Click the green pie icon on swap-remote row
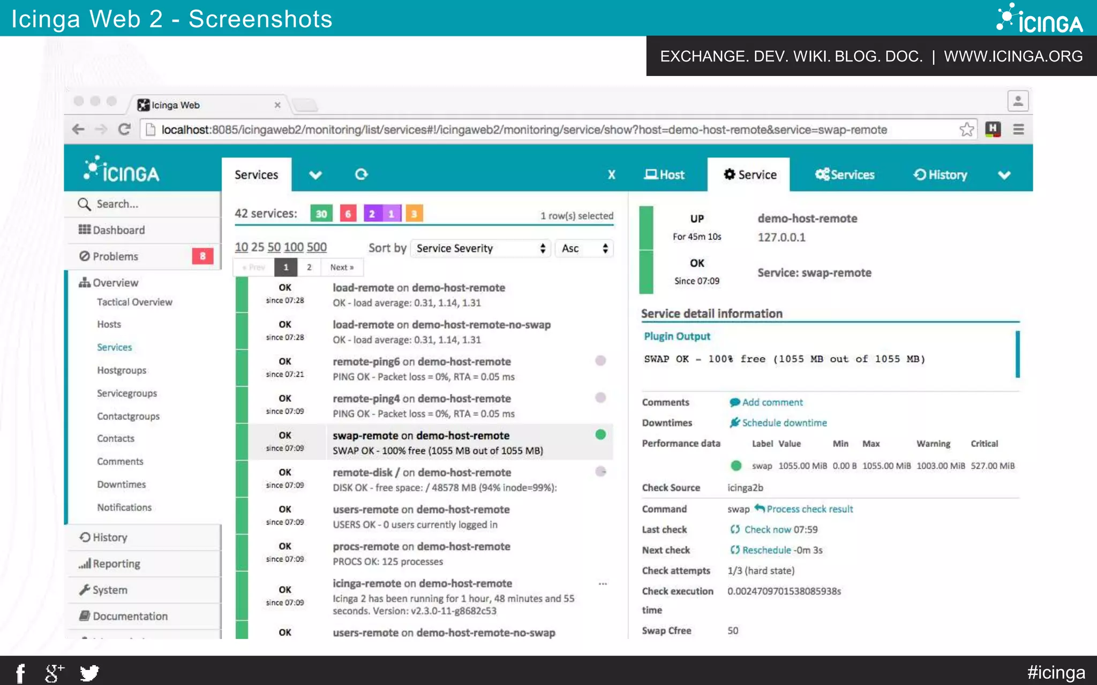The width and height of the screenshot is (1097, 685). [600, 435]
